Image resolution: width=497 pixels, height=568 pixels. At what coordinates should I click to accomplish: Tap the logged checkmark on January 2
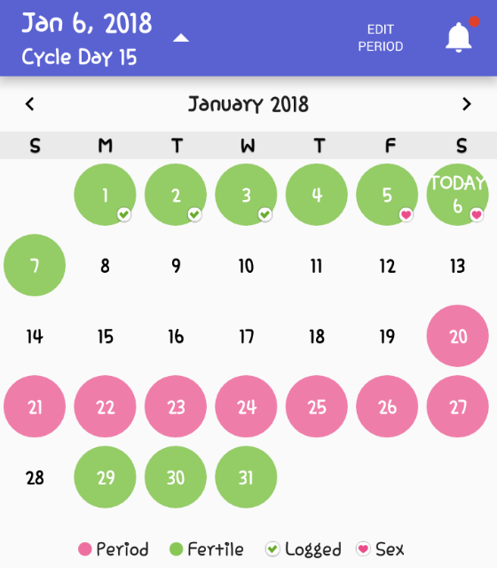(x=194, y=214)
